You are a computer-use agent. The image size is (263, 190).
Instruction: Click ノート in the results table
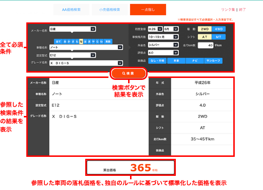[57, 94]
